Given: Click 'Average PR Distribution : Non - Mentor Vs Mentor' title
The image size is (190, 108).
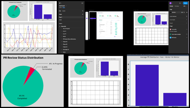Looking at the screenshot, I should click(160, 57).
